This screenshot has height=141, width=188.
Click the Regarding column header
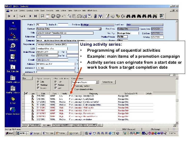click(93, 93)
